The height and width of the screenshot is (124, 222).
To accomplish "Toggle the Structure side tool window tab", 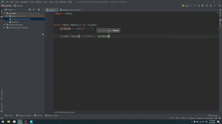I will (2, 94).
